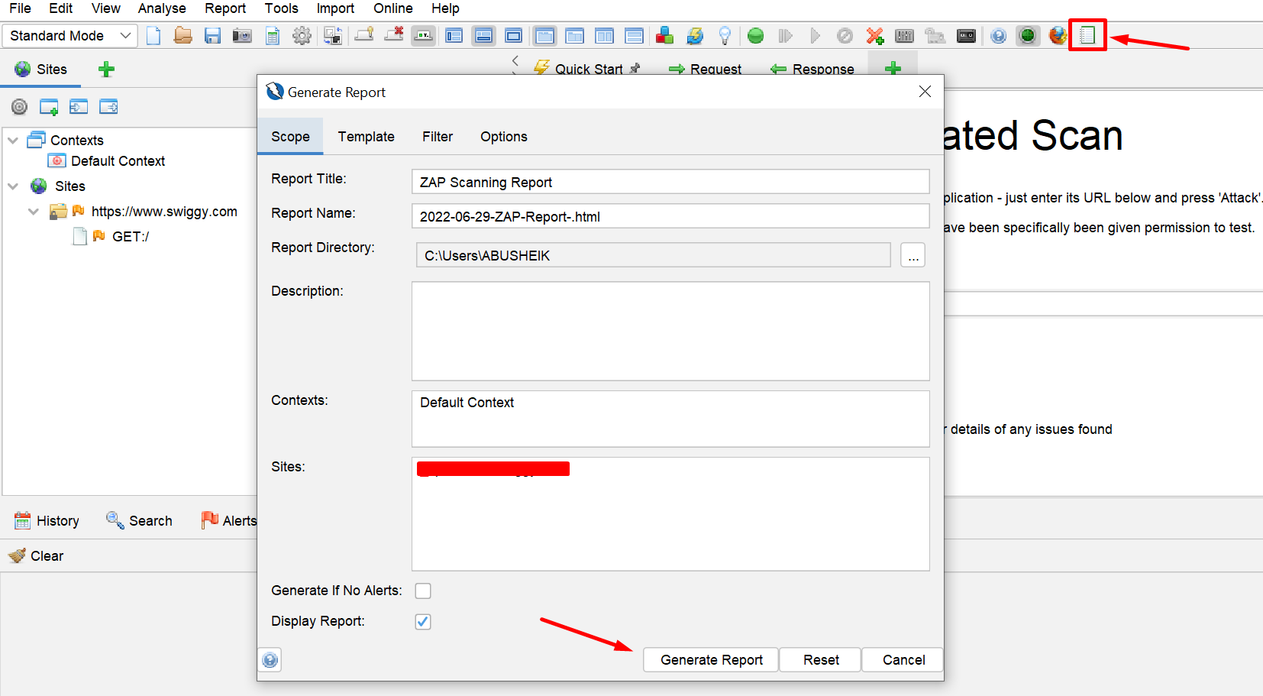Select the Scope tab in dialog
The width and height of the screenshot is (1263, 696).
point(290,137)
